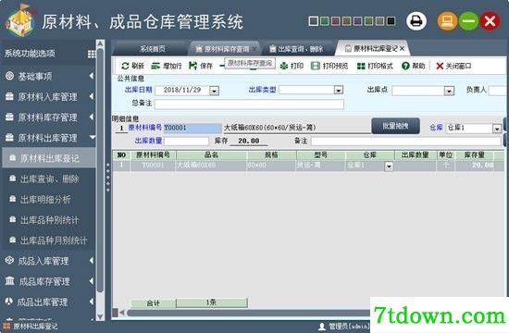
Task: Click the orange restore window icon
Action: 447,21
